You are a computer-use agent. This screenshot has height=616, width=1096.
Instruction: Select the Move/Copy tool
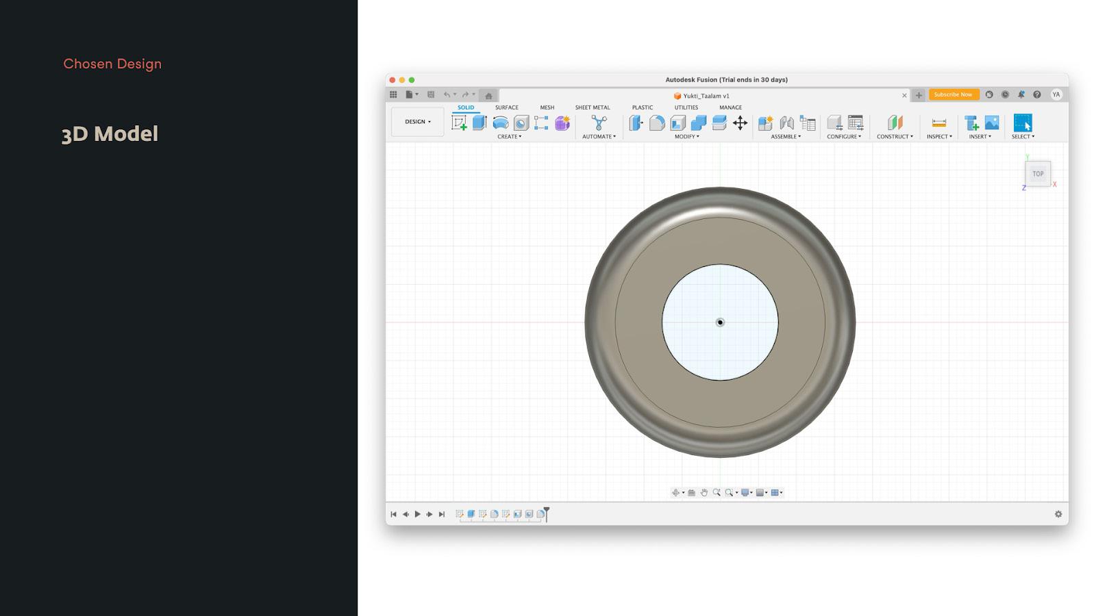(740, 123)
